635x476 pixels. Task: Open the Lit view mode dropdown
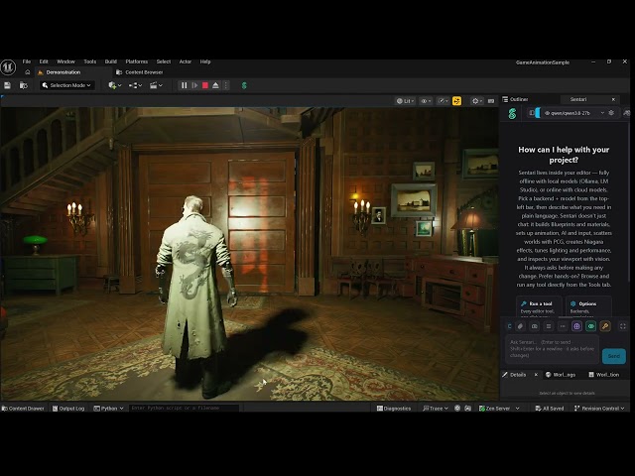pos(406,101)
